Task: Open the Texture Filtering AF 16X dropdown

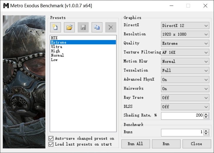Action: pos(185,52)
